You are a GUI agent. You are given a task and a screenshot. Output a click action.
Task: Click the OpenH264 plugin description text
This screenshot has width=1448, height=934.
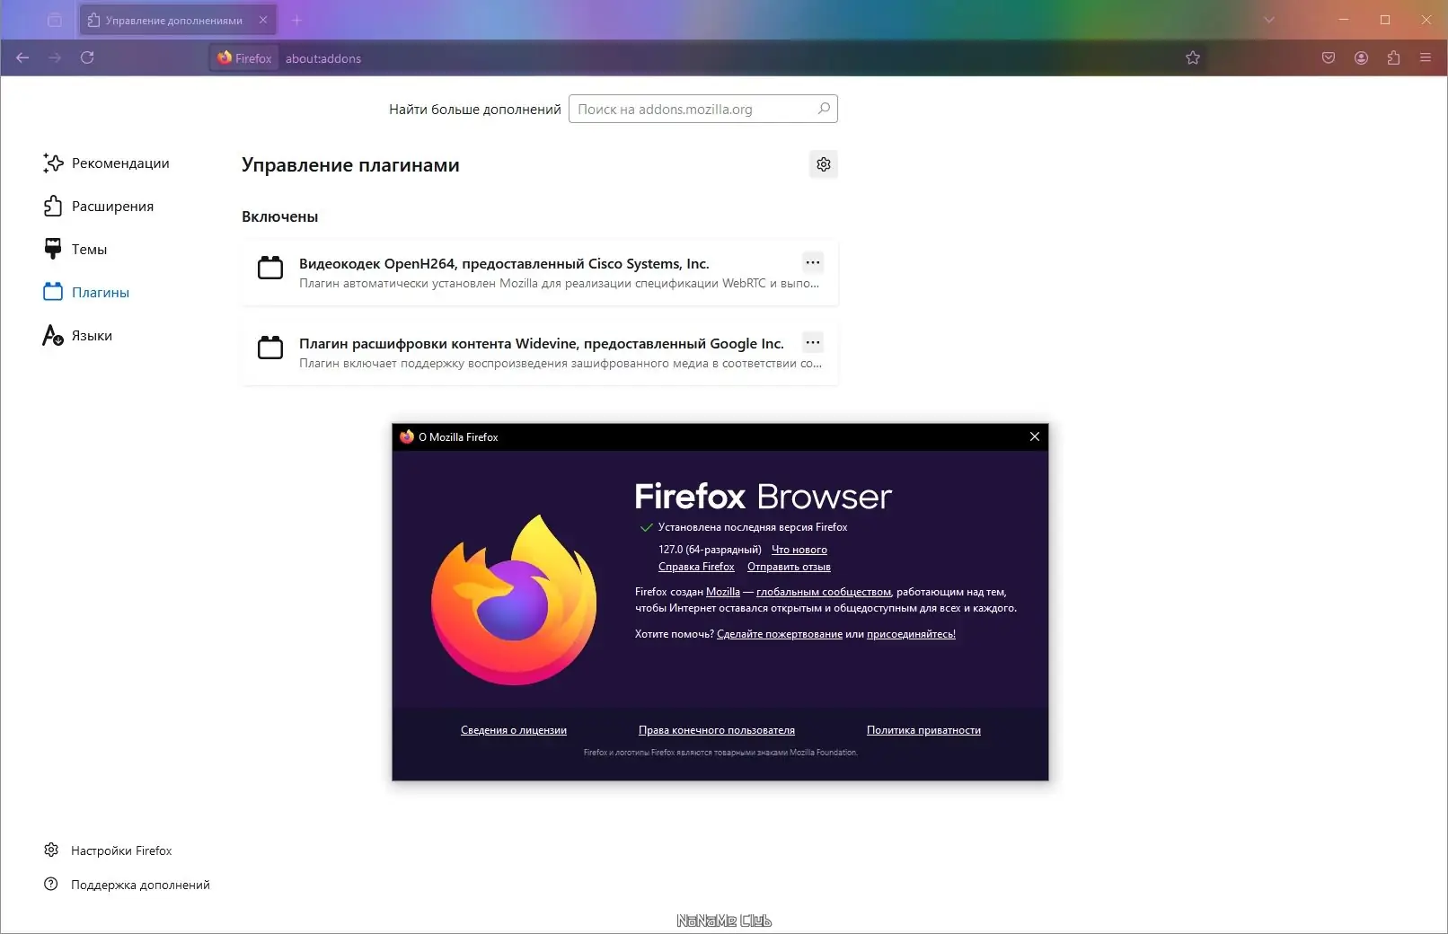click(x=559, y=284)
